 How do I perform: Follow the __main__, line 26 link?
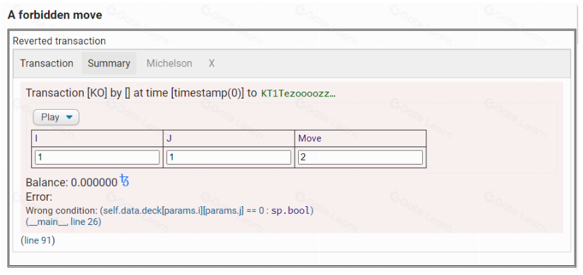(x=63, y=222)
